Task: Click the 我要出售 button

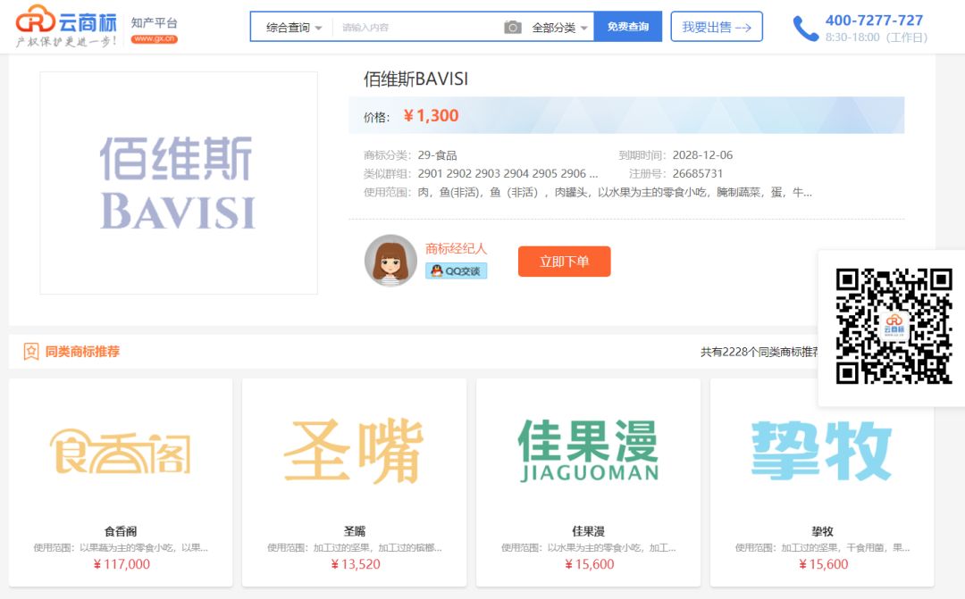Action: coord(717,27)
